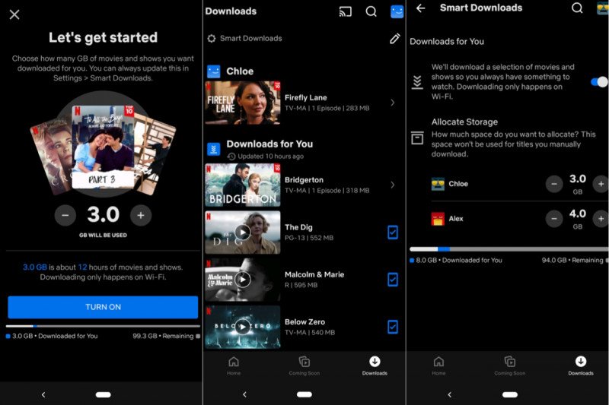Tap Android home pill on first phone
Viewport: 609px width, 405px height.
click(103, 394)
